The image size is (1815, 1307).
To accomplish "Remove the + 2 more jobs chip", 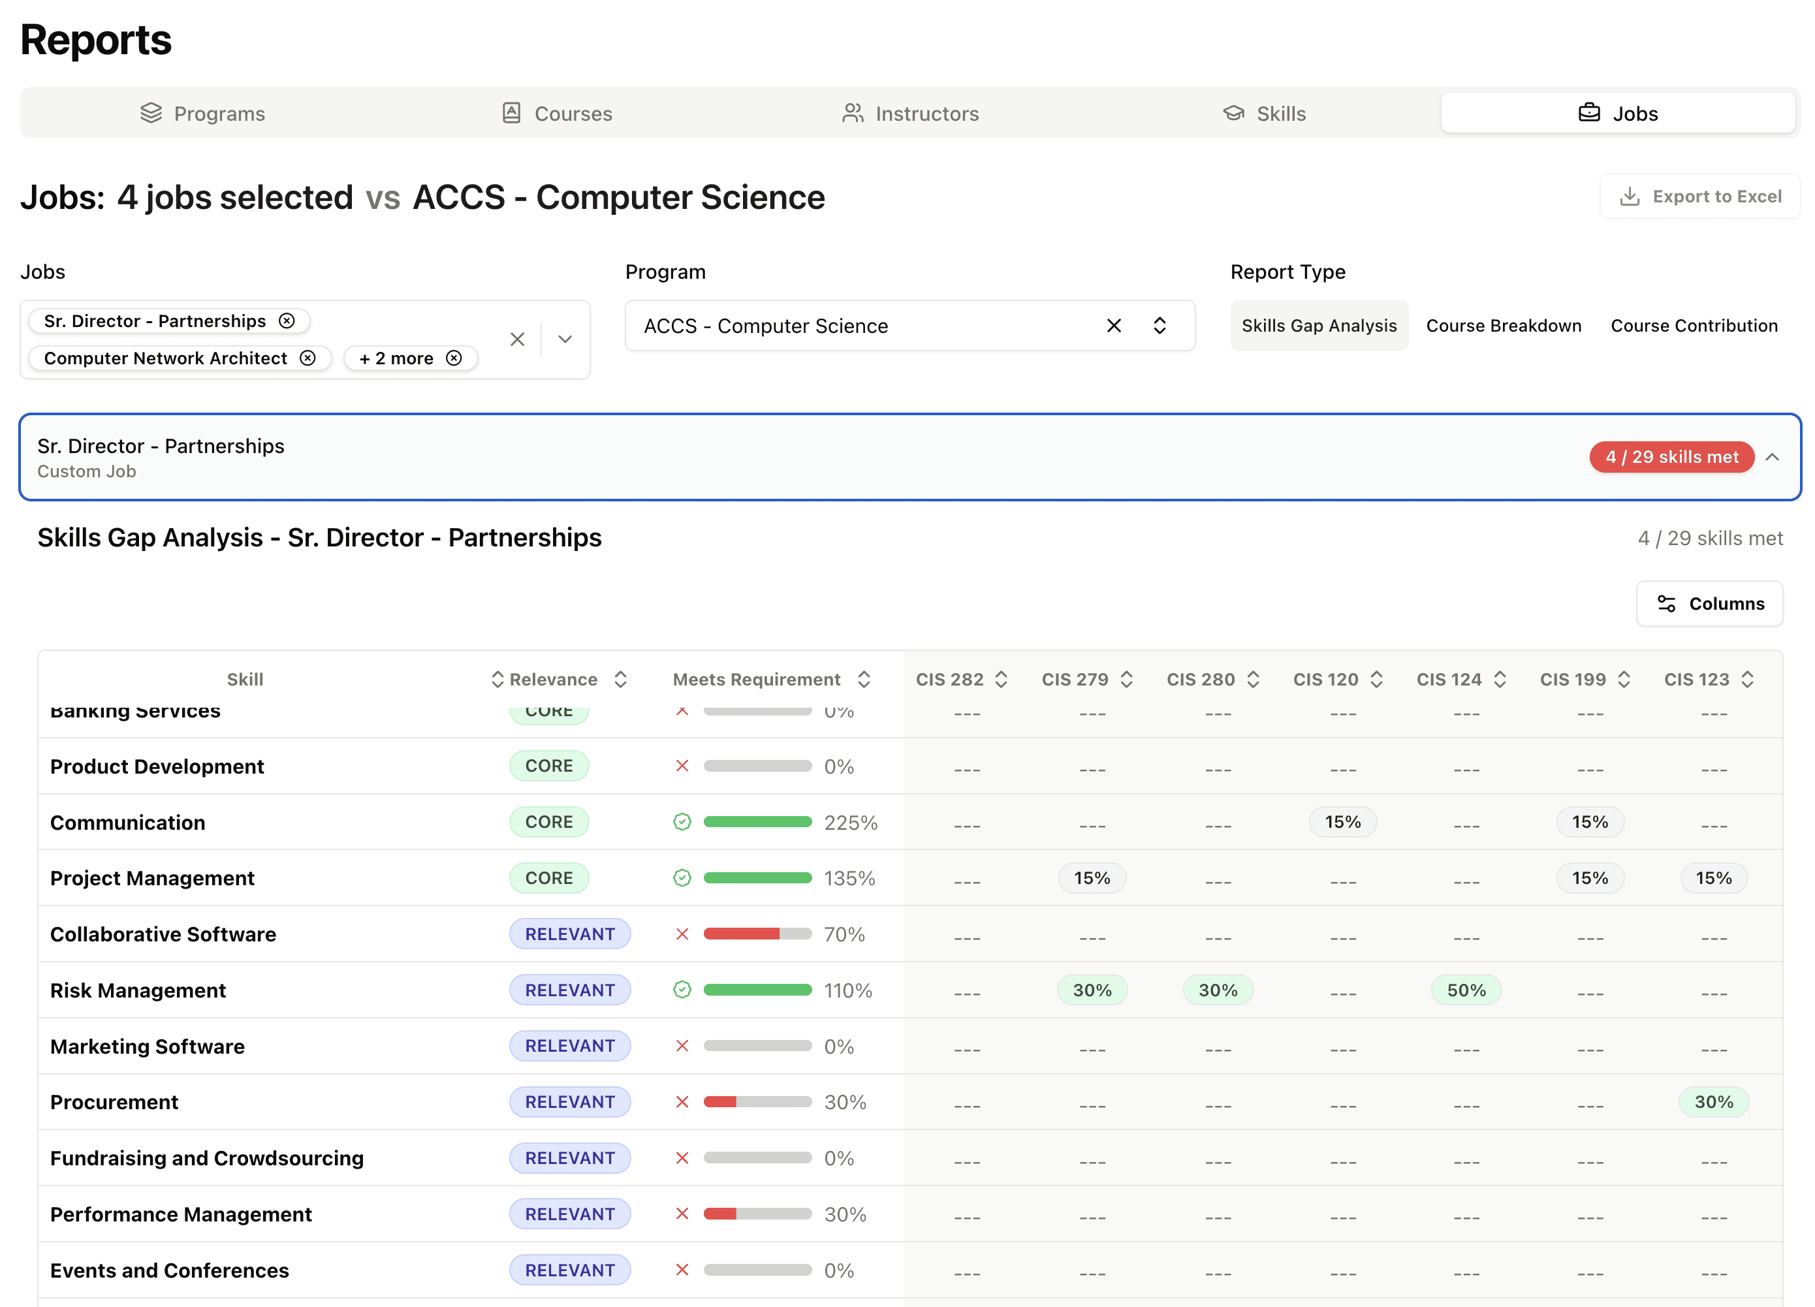I will [x=454, y=358].
